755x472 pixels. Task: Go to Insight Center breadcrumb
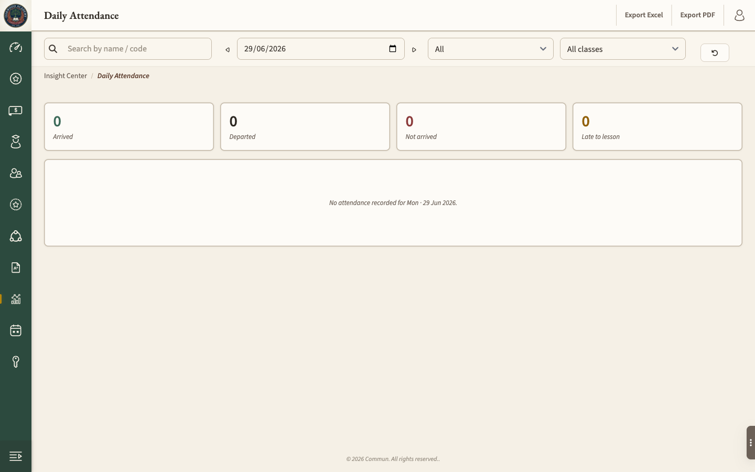point(66,76)
